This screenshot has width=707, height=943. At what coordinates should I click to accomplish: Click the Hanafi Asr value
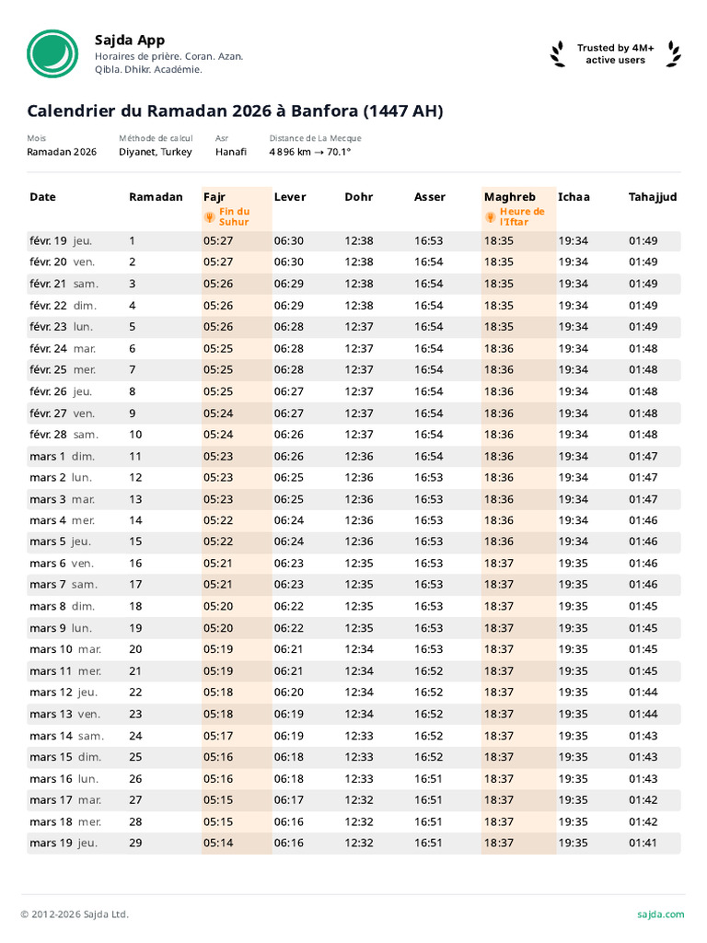coord(231,152)
